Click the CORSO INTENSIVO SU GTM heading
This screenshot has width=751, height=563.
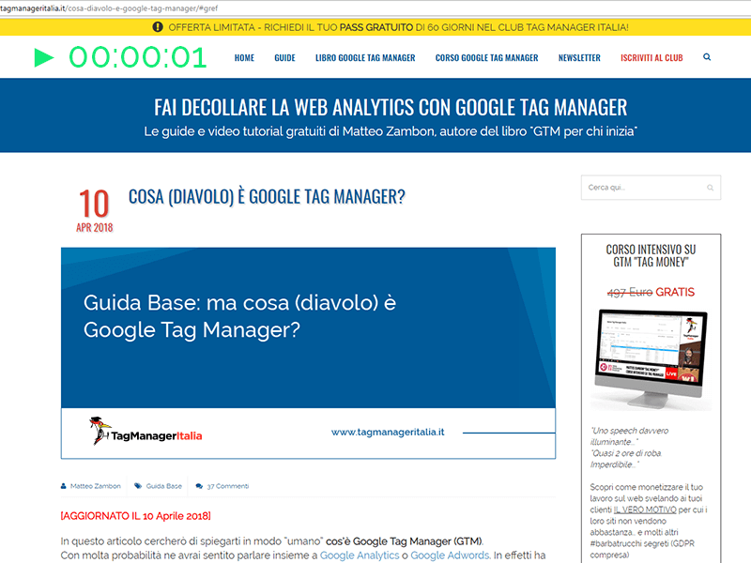[651, 255]
